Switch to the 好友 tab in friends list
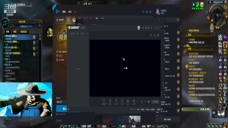Viewport: 228px width, 128px height. [8, 32]
